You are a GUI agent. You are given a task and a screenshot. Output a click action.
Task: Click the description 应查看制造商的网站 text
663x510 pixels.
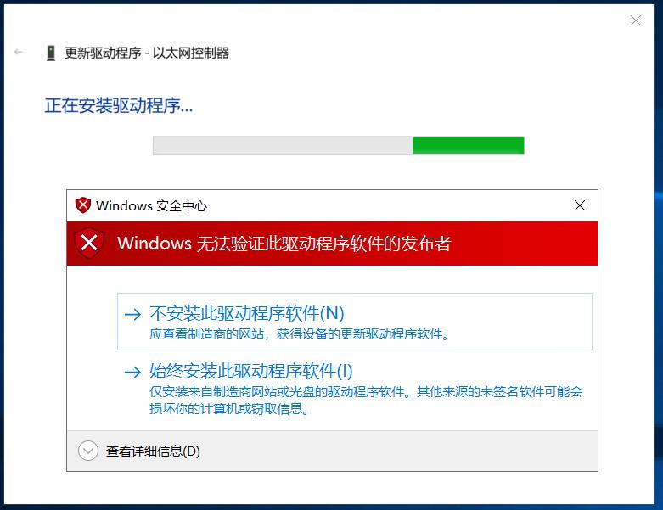pos(299,334)
